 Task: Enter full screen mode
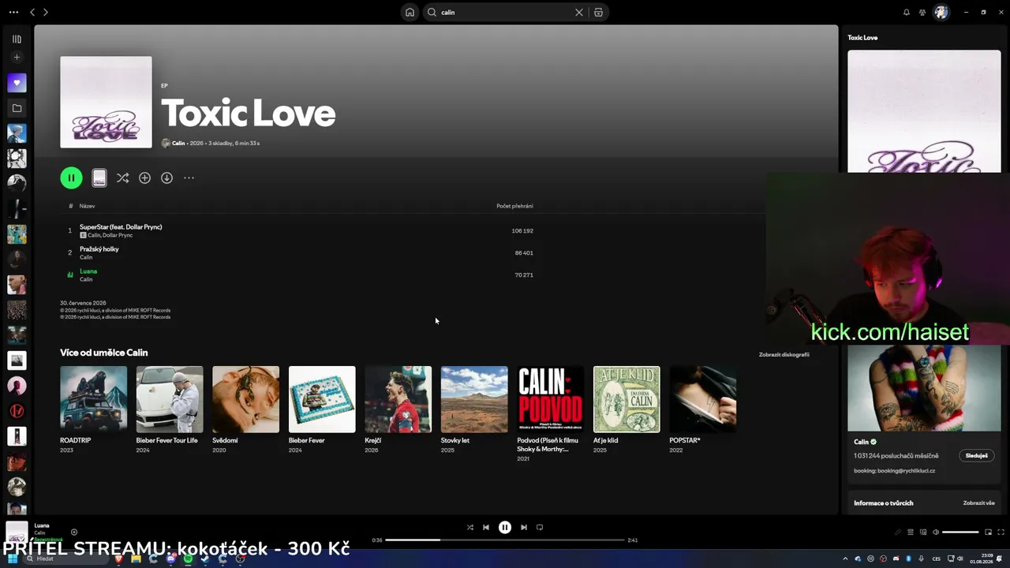(x=1001, y=532)
